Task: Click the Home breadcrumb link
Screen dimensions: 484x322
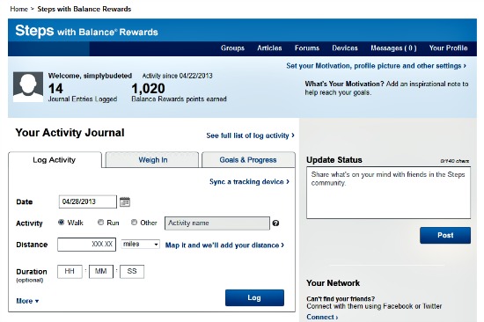Action: coord(19,9)
